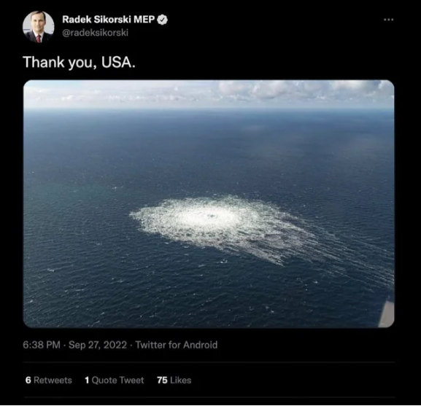Click the 6:38 PM timestamp

(42, 345)
